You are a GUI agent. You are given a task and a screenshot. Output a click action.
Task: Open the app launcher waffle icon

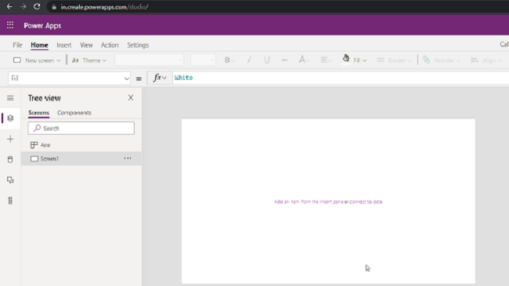click(x=10, y=25)
